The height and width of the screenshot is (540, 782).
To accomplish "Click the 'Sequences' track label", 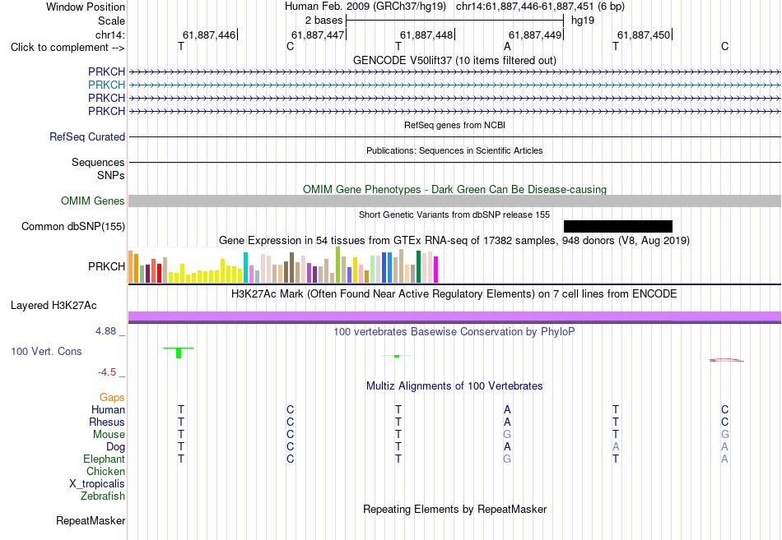I will [x=98, y=163].
